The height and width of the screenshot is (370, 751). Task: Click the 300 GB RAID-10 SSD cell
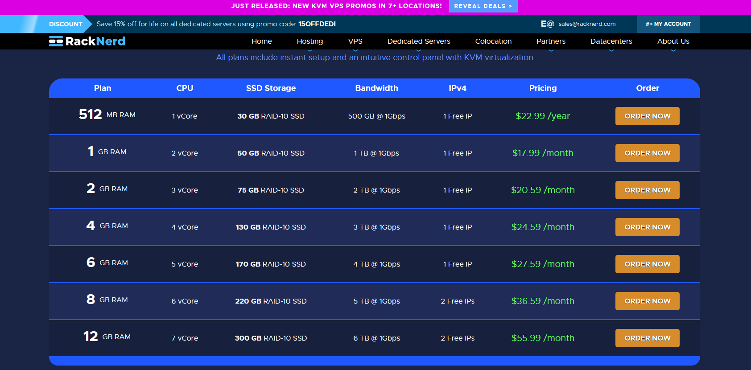271,338
